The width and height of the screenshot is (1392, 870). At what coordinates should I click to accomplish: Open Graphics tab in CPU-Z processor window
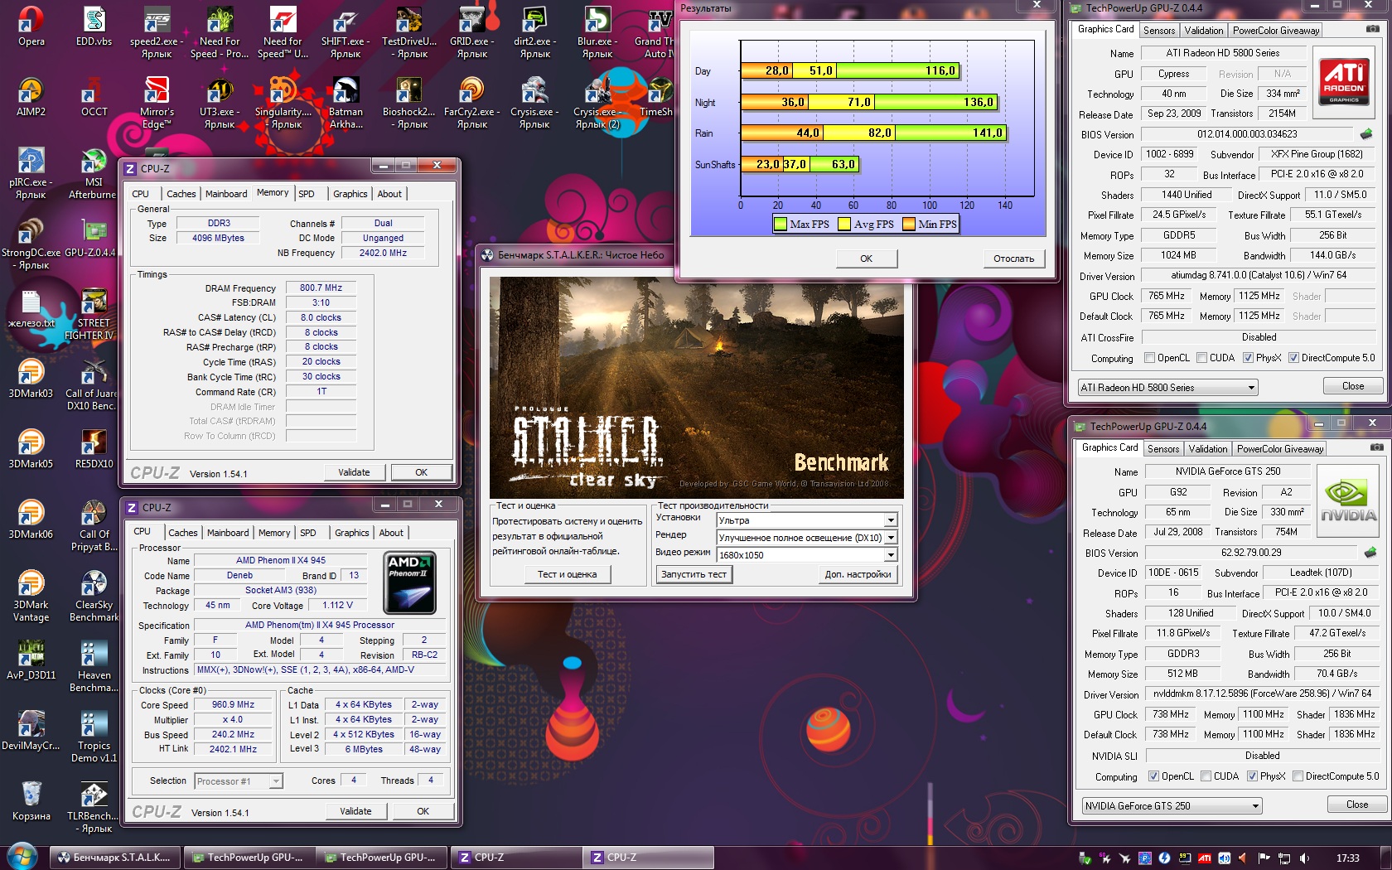pos(352,533)
